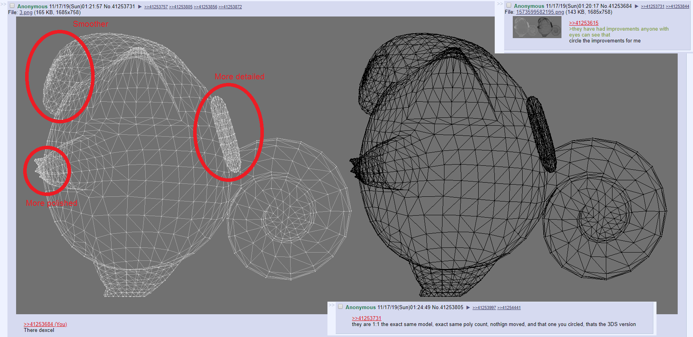Hide post 41253731 with the side arrows

click(x=4, y=4)
